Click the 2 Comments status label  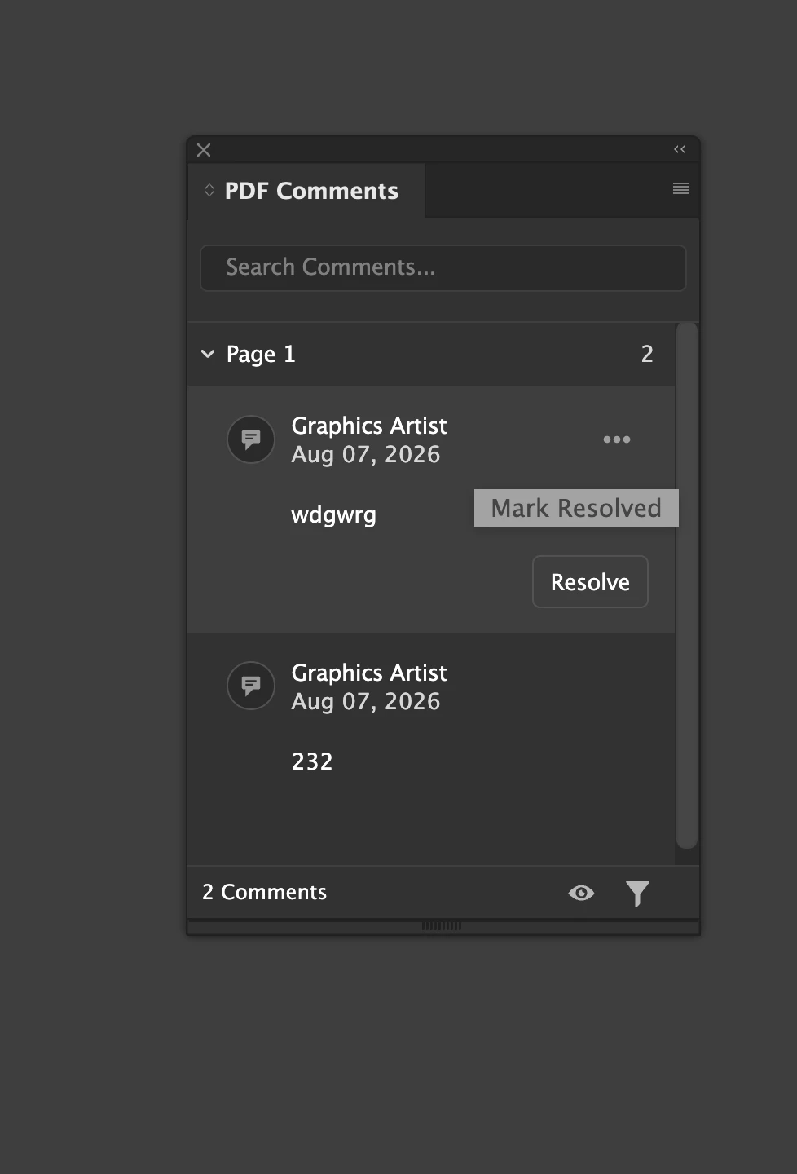click(264, 892)
